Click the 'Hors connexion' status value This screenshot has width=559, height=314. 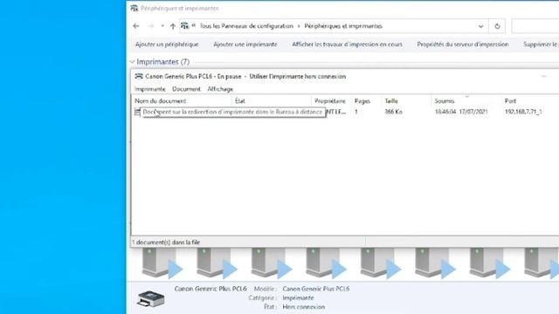pos(303,306)
